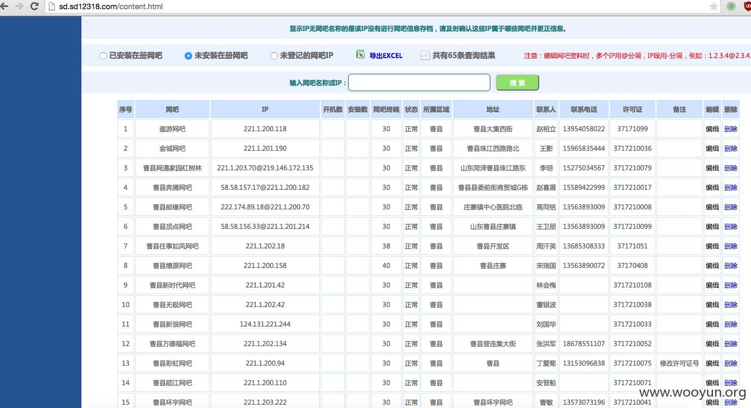The image size is (751, 408).
Task: Delete the 曹县奔腾网吧 row
Action: click(731, 188)
